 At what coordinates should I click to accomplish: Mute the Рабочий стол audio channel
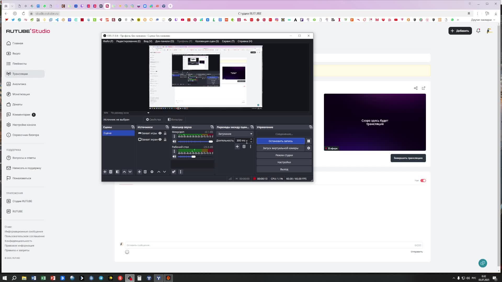pyautogui.click(x=174, y=157)
